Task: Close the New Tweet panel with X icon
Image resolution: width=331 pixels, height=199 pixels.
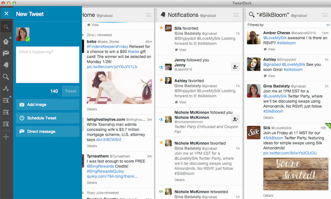Action: 6,14
